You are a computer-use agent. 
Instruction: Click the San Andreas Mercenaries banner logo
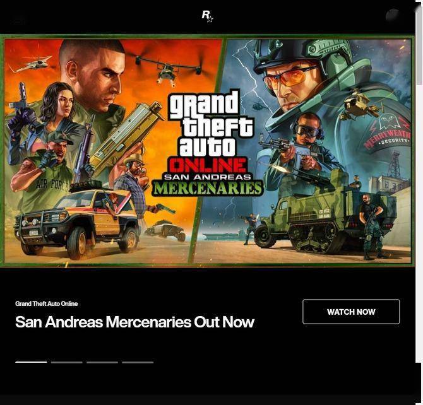tap(209, 143)
